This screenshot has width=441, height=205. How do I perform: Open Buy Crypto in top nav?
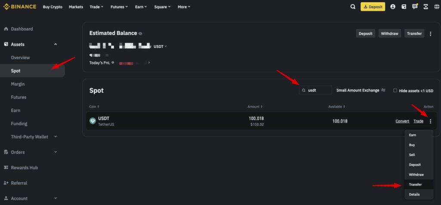[53, 7]
